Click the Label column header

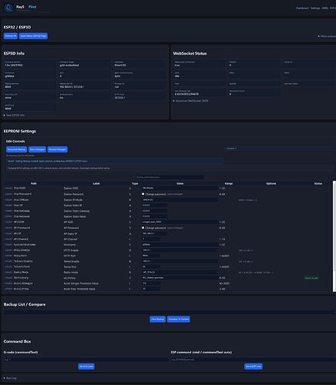96,183
